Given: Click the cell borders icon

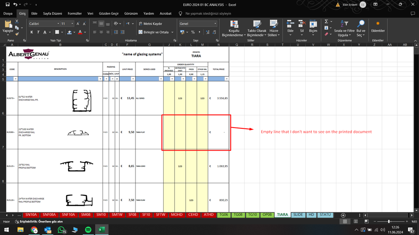Looking at the screenshot, I should click(57, 32).
